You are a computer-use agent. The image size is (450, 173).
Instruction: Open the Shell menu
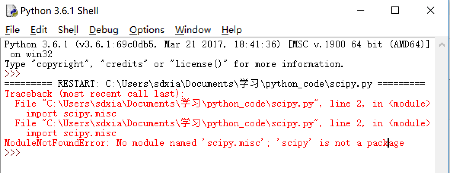68,30
